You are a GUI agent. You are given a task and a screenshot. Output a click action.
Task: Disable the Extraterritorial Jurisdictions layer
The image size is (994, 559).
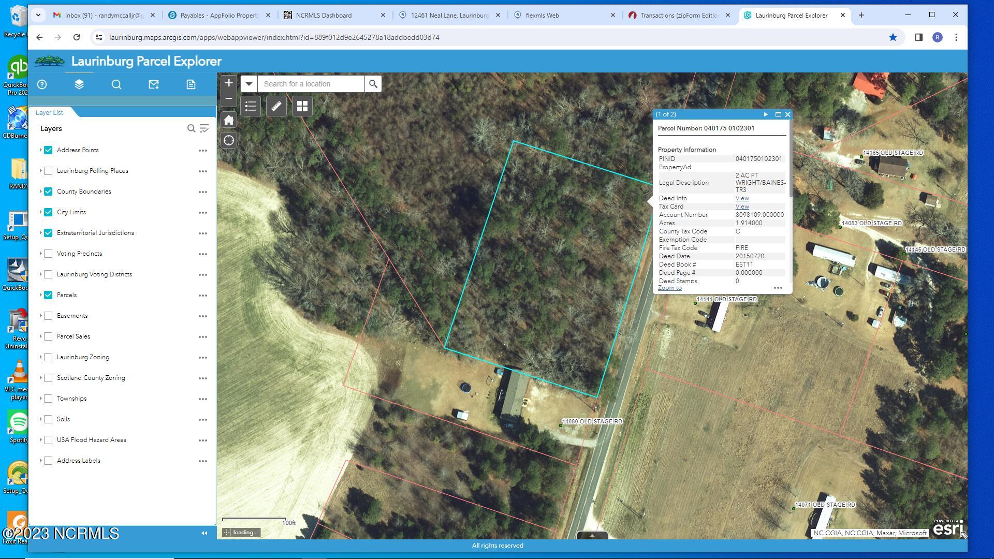pos(48,233)
